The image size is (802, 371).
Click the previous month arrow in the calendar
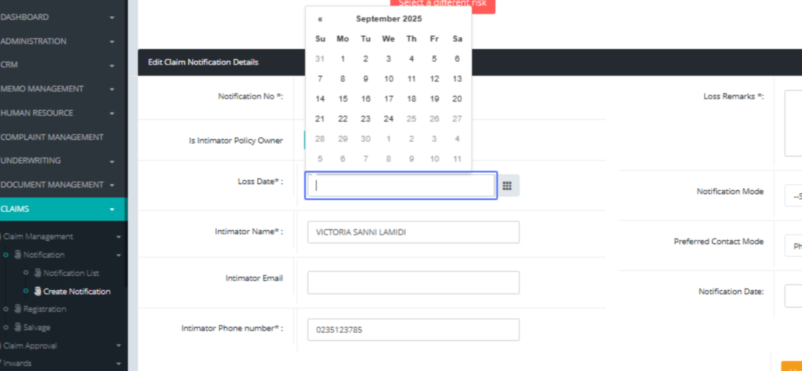[320, 19]
